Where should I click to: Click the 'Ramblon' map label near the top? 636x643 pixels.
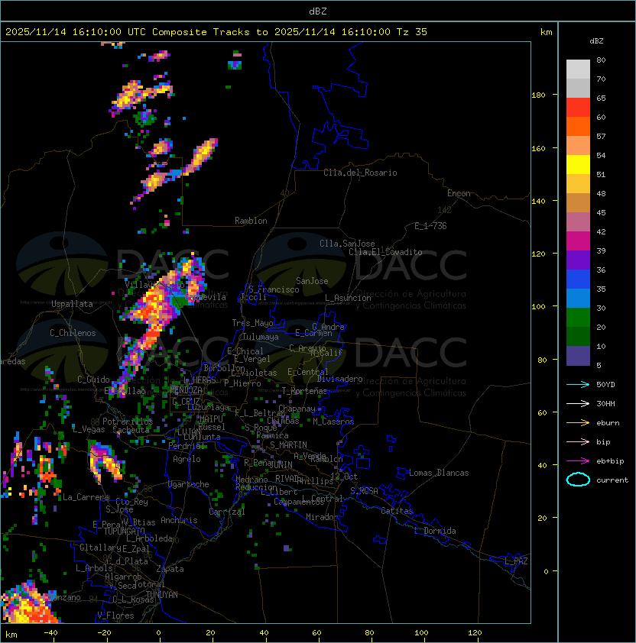[x=251, y=221]
